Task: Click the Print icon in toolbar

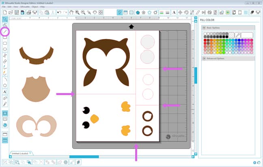Action: (x=30, y=13)
